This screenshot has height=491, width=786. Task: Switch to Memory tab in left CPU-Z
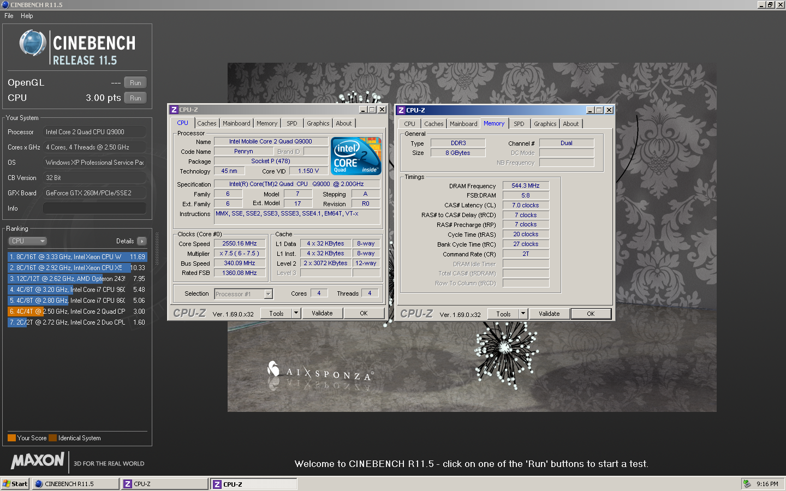tap(267, 124)
